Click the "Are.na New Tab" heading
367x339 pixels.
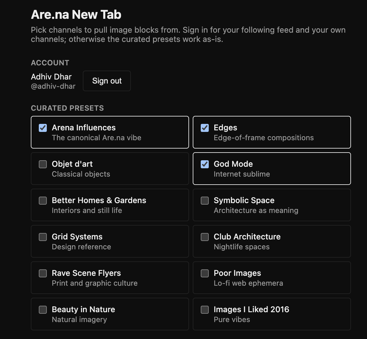point(76,14)
